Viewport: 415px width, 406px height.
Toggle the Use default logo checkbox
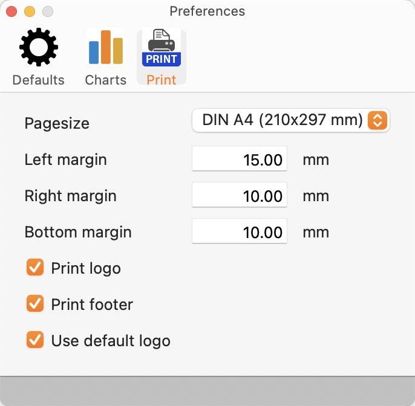coord(35,340)
